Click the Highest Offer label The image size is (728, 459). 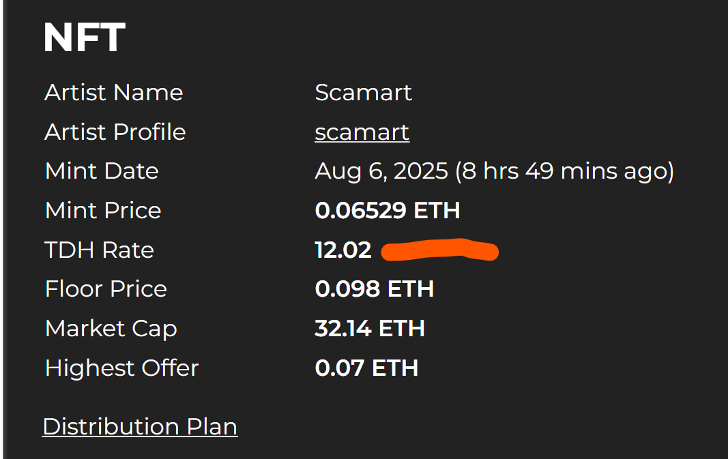pos(121,368)
